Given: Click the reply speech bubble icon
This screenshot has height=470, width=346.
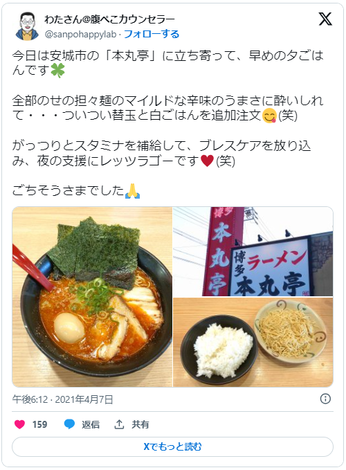Looking at the screenshot, I should [x=69, y=424].
